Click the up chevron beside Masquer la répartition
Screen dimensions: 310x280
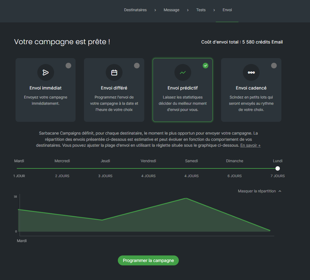(x=280, y=191)
